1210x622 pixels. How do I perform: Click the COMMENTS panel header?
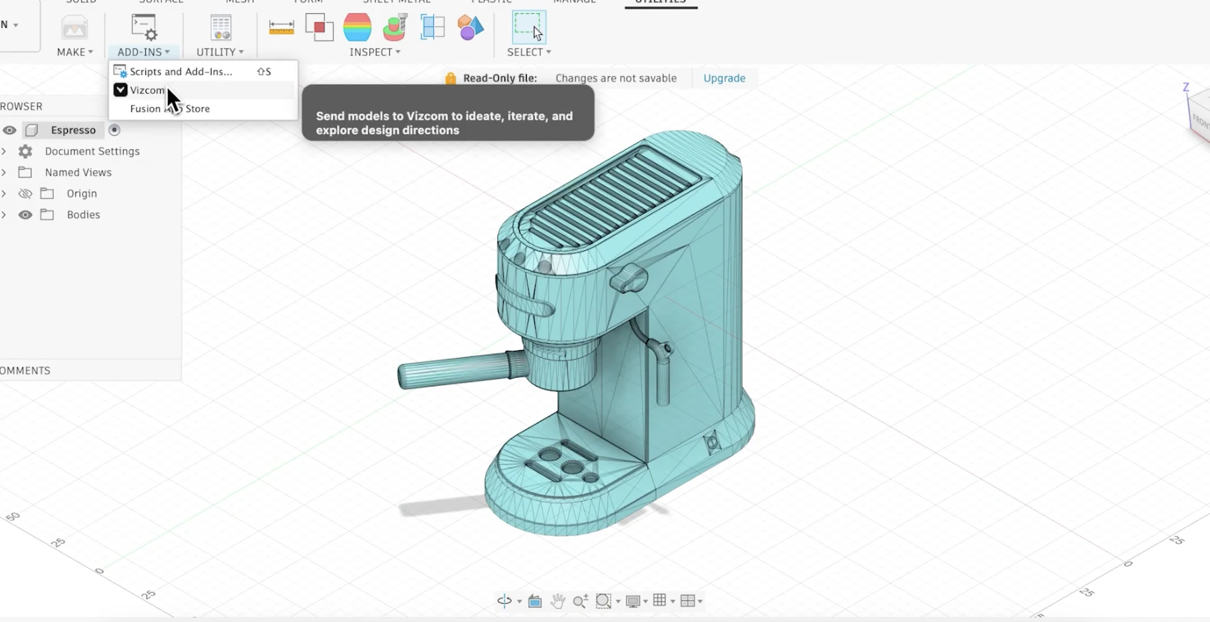coord(25,370)
